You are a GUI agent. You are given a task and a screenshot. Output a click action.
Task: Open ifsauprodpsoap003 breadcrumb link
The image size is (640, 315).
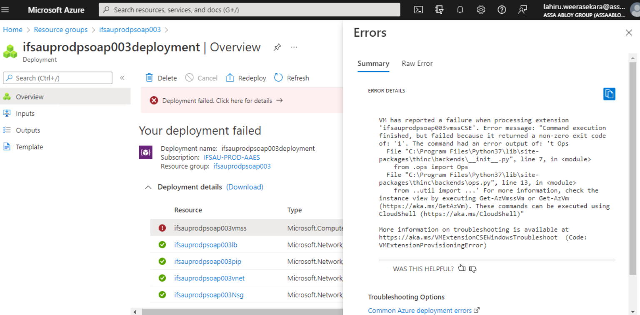pos(130,30)
